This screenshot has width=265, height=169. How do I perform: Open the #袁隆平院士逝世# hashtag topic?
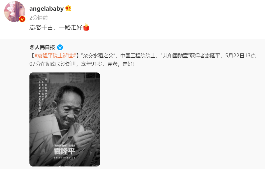[x=56, y=55]
